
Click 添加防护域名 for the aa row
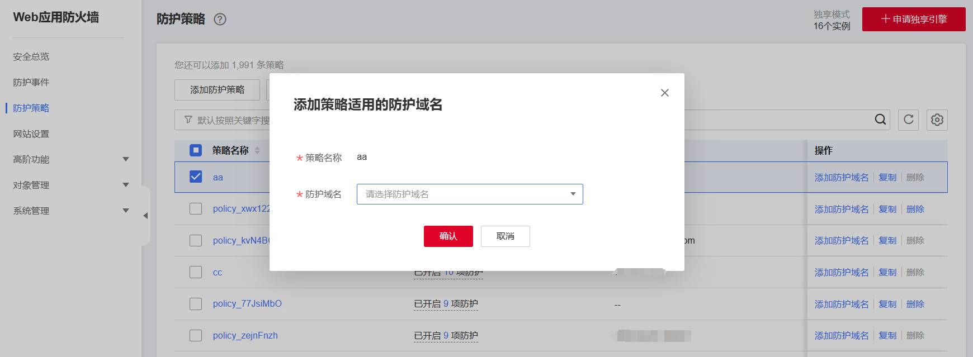842,177
